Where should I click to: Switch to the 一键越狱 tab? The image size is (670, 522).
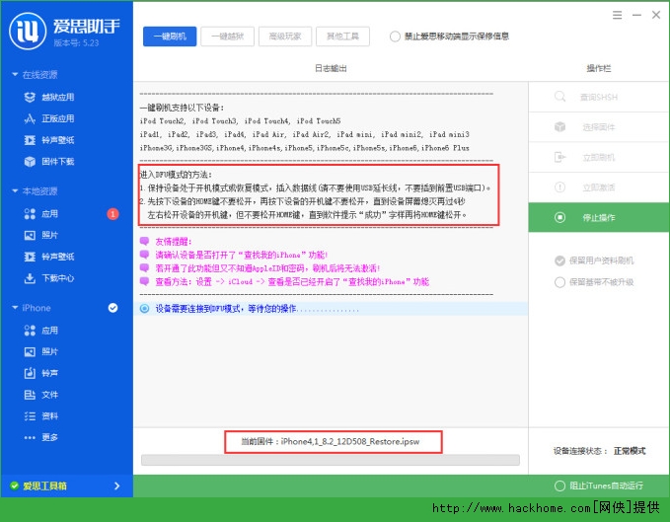pyautogui.click(x=226, y=37)
